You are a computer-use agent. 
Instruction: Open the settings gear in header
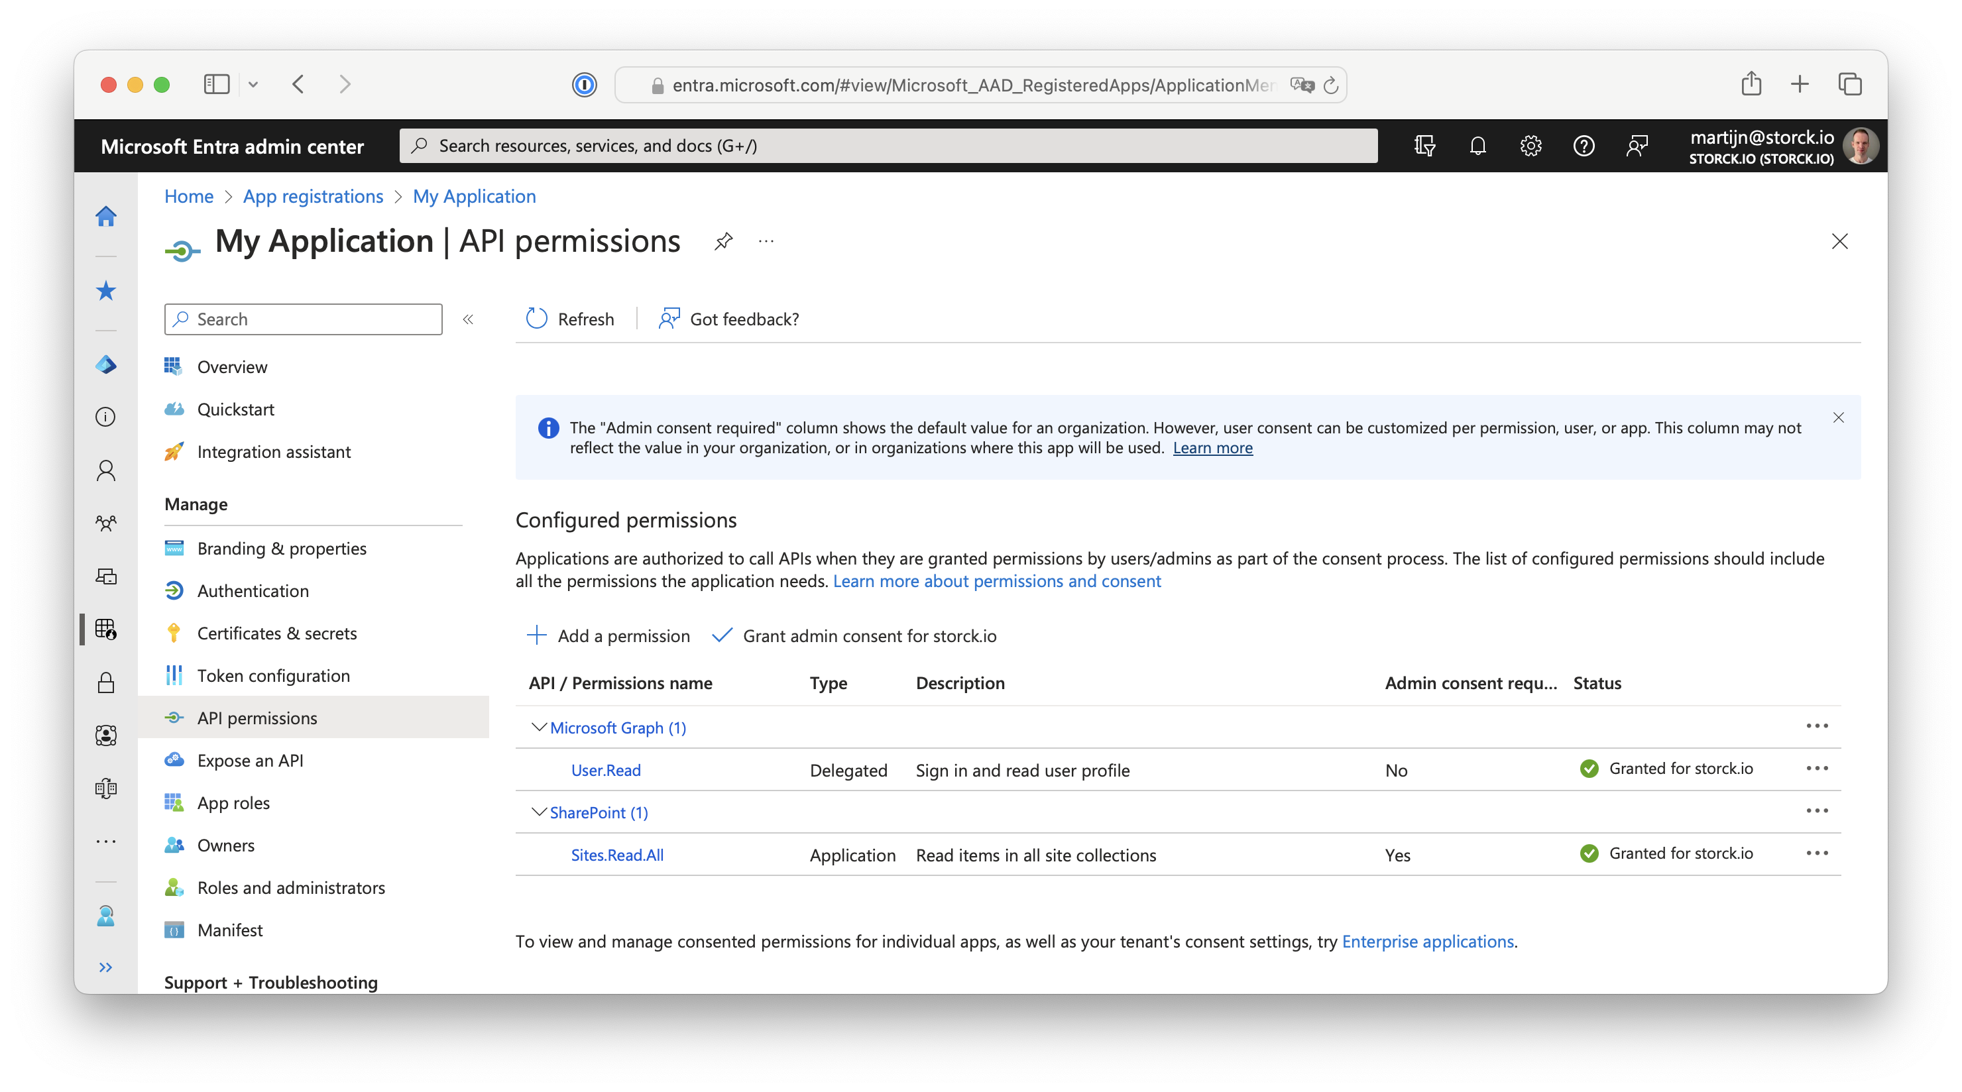click(1530, 146)
